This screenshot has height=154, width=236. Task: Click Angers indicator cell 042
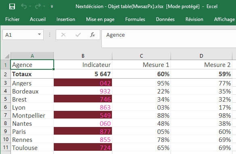pyautogui.click(x=83, y=83)
